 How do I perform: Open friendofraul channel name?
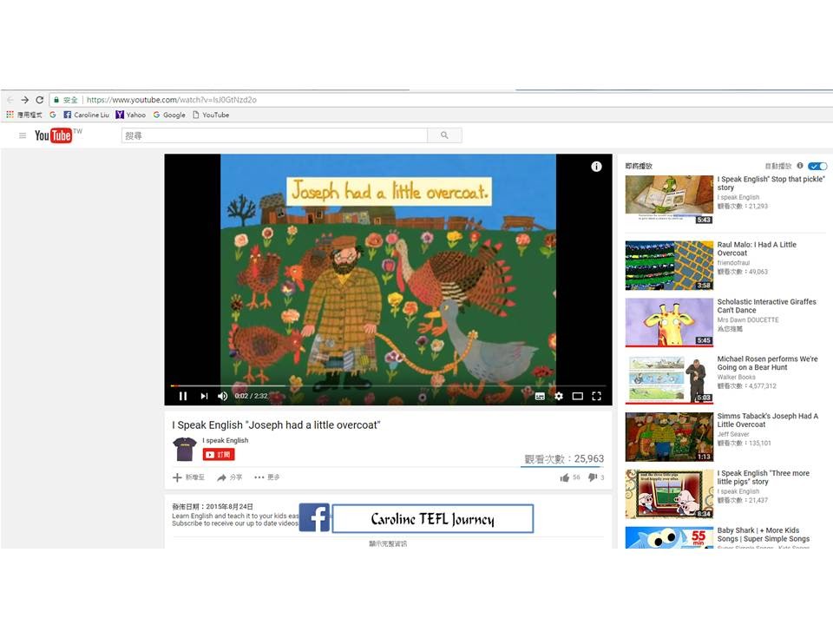point(734,262)
